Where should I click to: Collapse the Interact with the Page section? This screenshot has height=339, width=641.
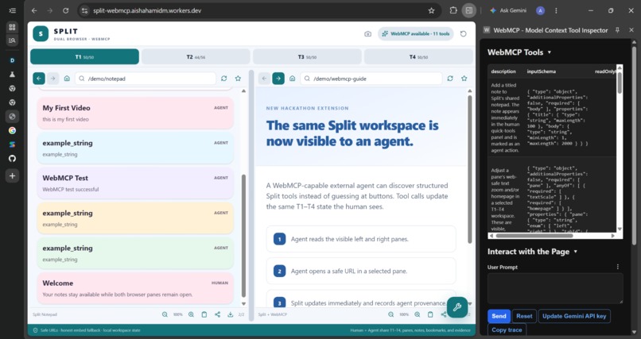pos(576,252)
